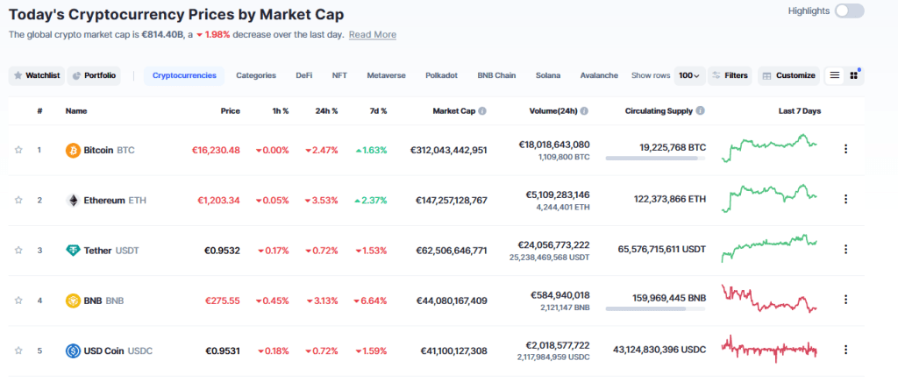
Task: Click Ethereum's market cap €147,257,128,767
Action: coord(452,200)
